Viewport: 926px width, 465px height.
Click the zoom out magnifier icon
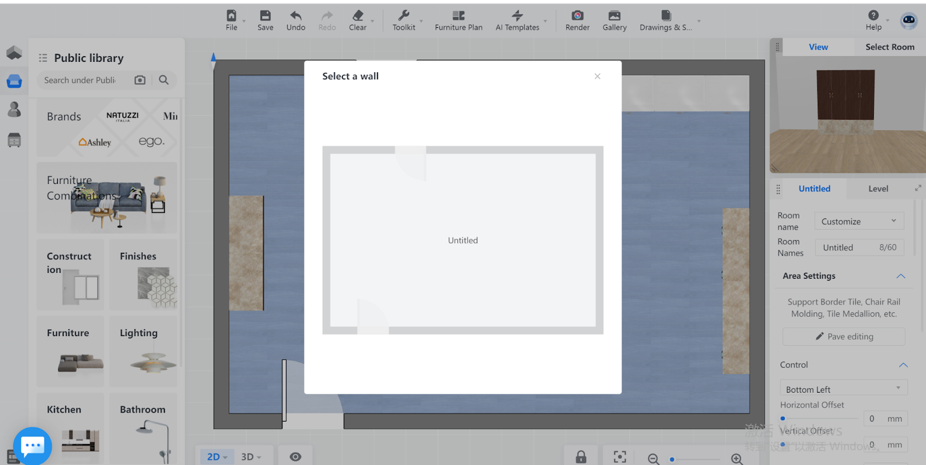pos(653,459)
